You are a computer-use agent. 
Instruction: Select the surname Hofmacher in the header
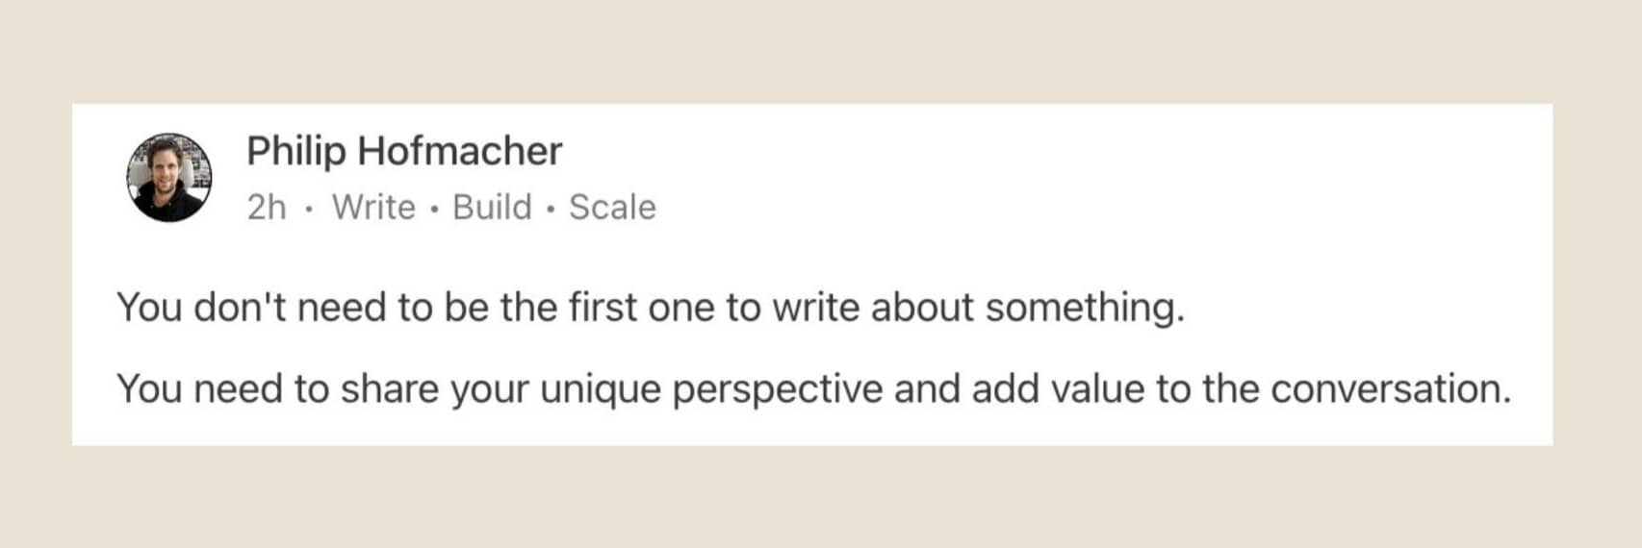pyautogui.click(x=460, y=151)
